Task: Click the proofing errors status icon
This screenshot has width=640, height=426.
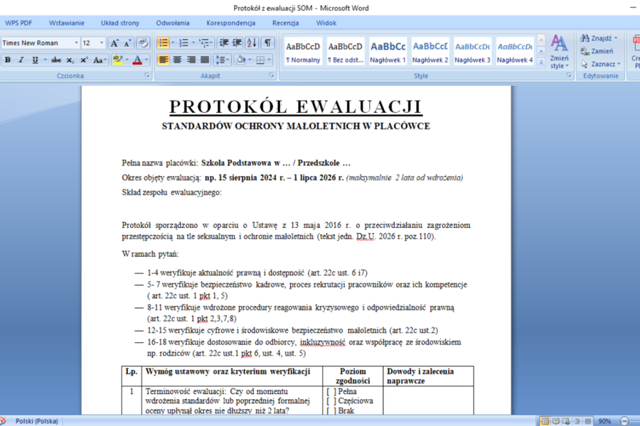Action: click(4, 421)
